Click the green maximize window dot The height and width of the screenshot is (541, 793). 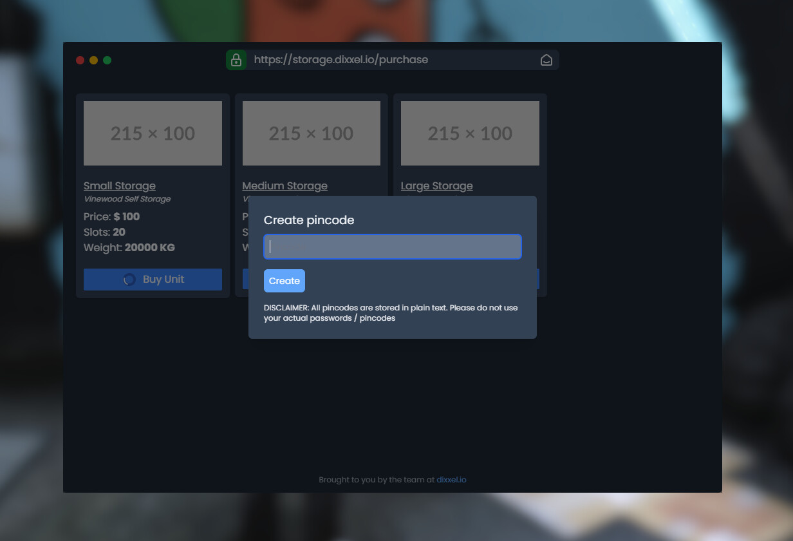pyautogui.click(x=107, y=60)
